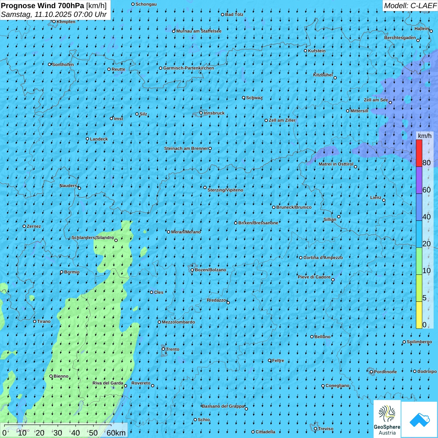Click the "Modell: C-LAEF" label
438x438 pixels.
410,6
